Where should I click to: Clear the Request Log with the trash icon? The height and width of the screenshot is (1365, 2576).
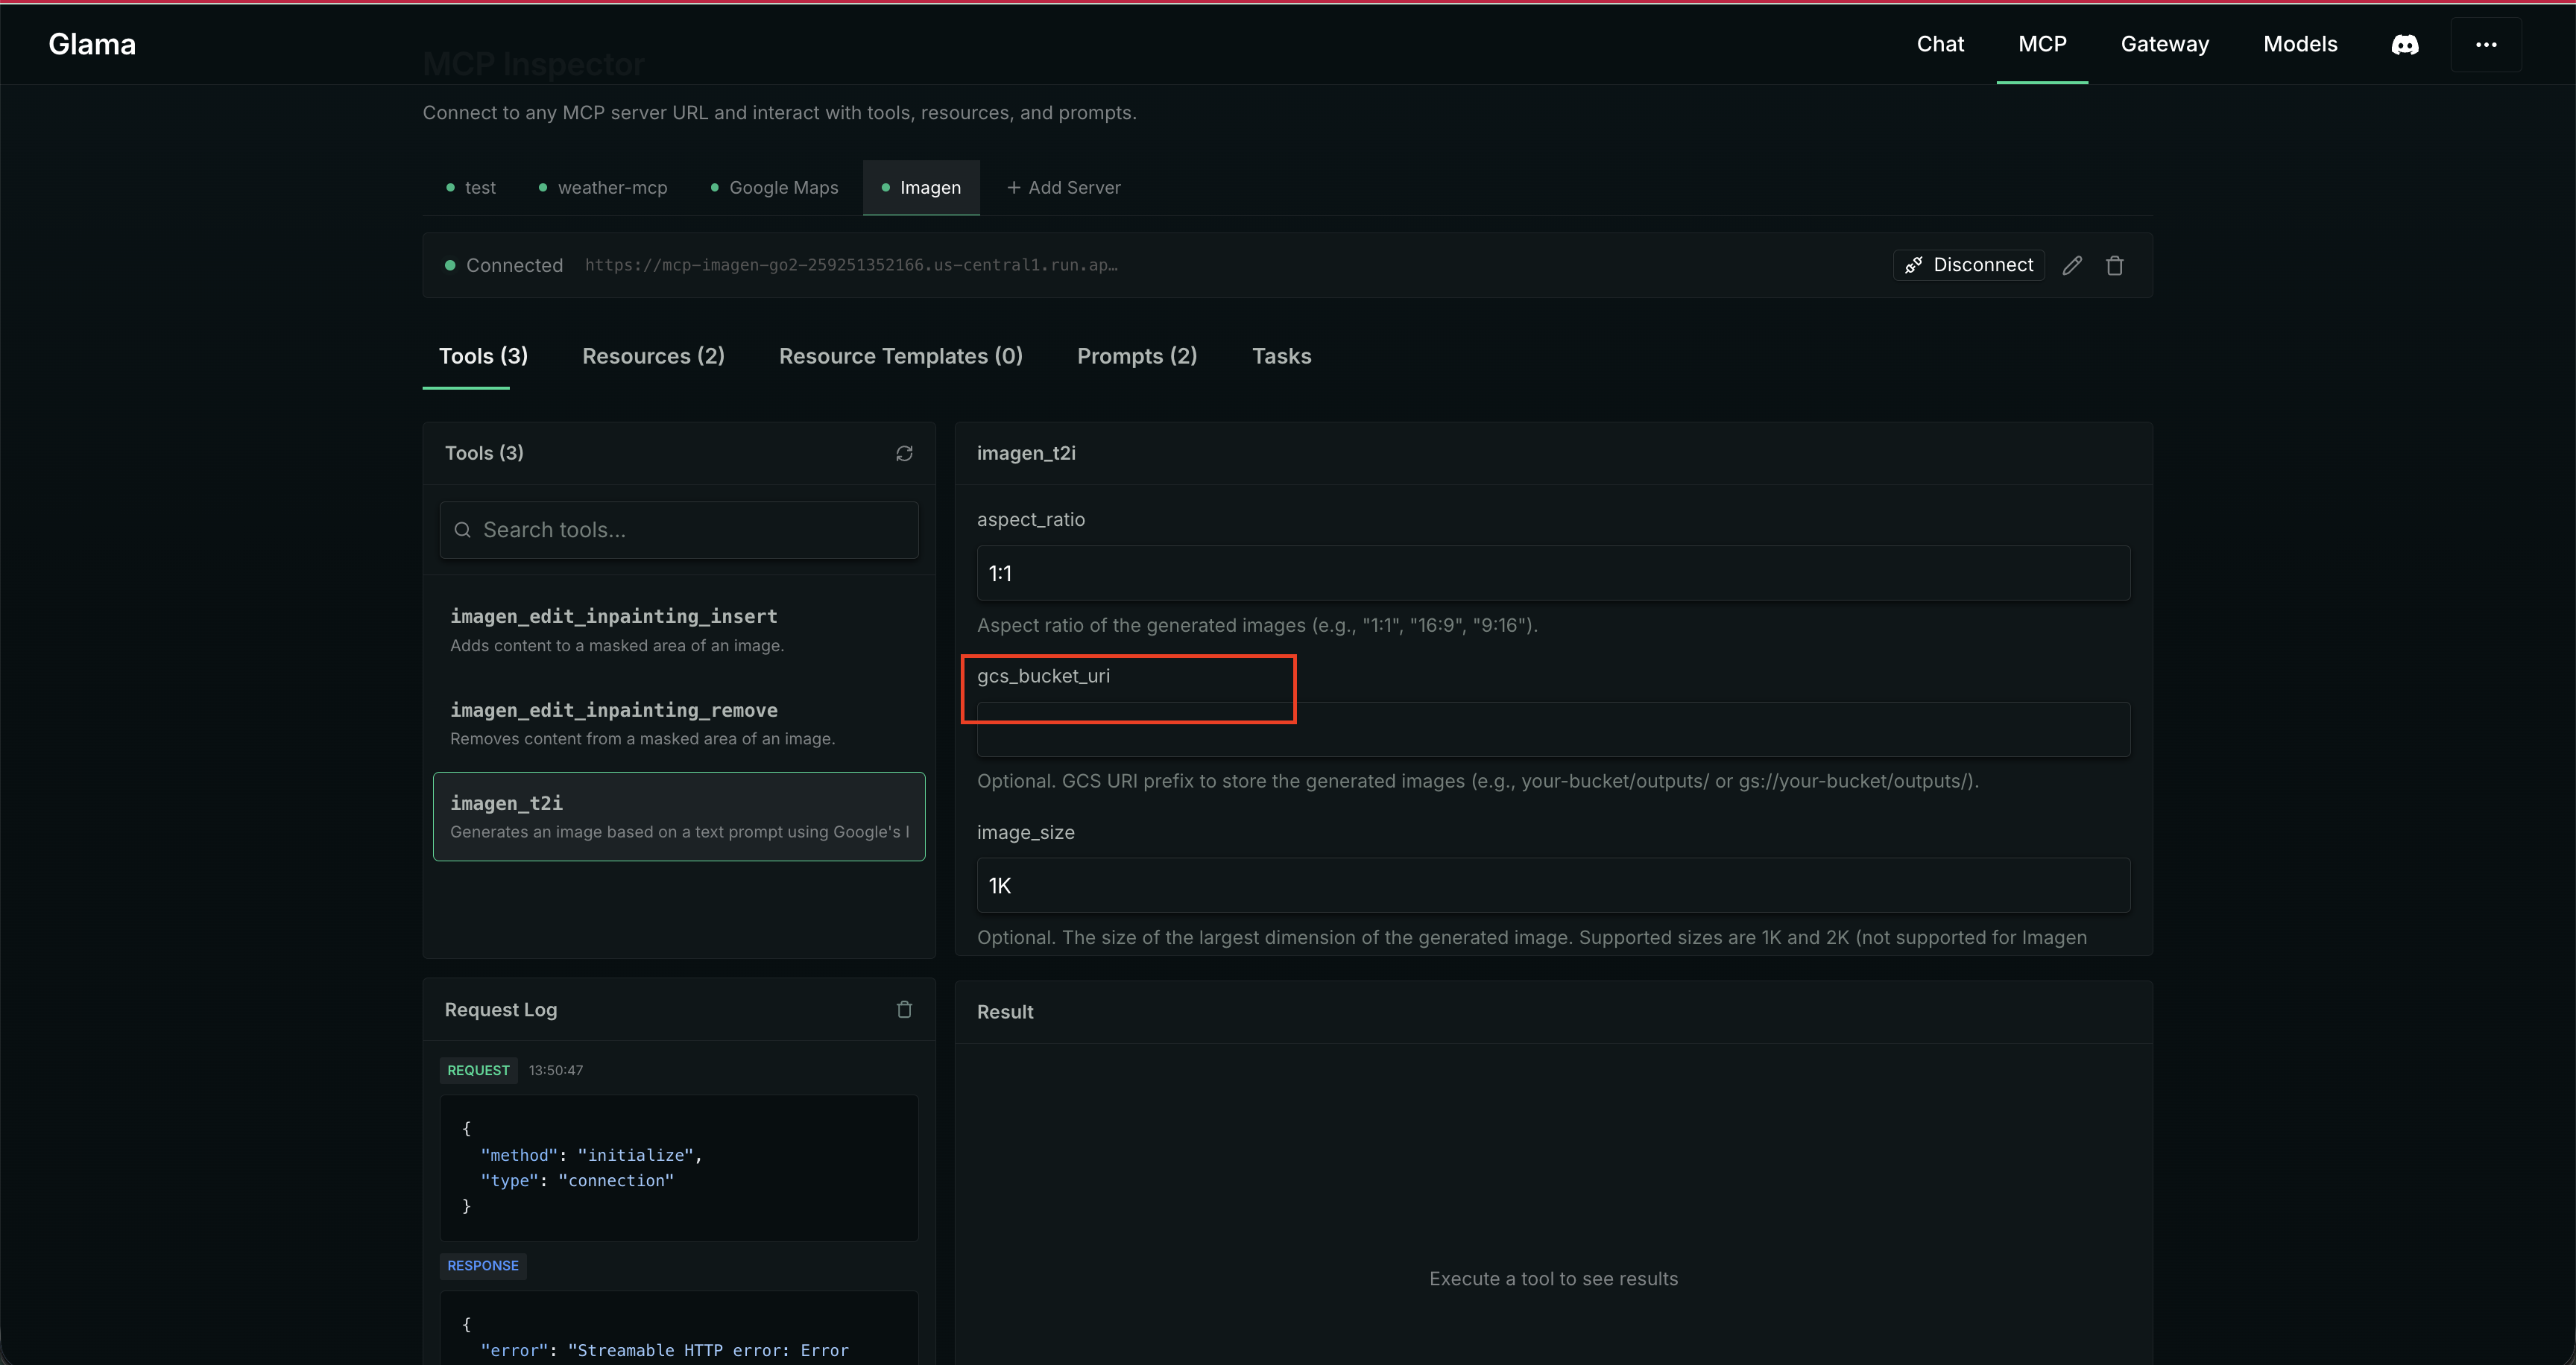click(x=904, y=1010)
